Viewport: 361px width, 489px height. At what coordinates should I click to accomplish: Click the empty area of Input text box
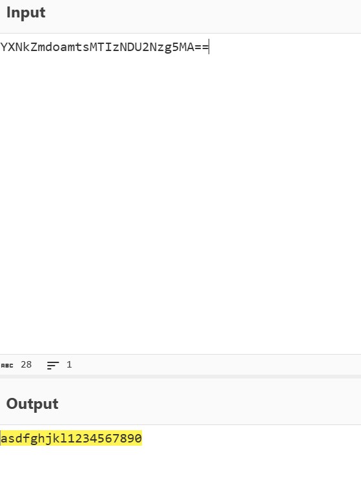click(181, 203)
